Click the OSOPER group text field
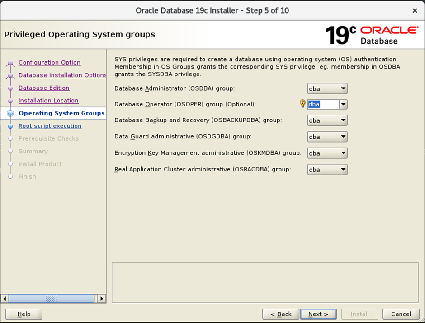 [x=323, y=104]
